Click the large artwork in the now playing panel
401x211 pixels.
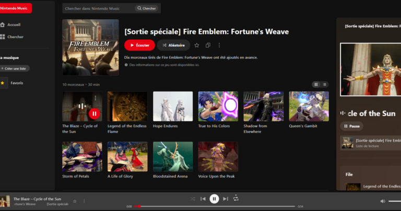371,69
